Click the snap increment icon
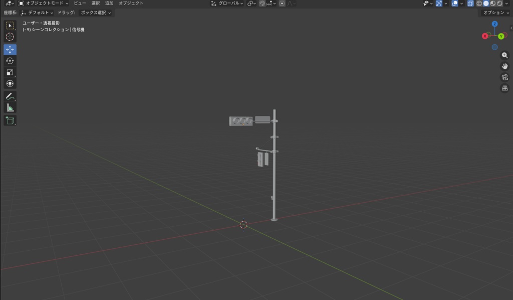The height and width of the screenshot is (300, 513). click(x=269, y=4)
